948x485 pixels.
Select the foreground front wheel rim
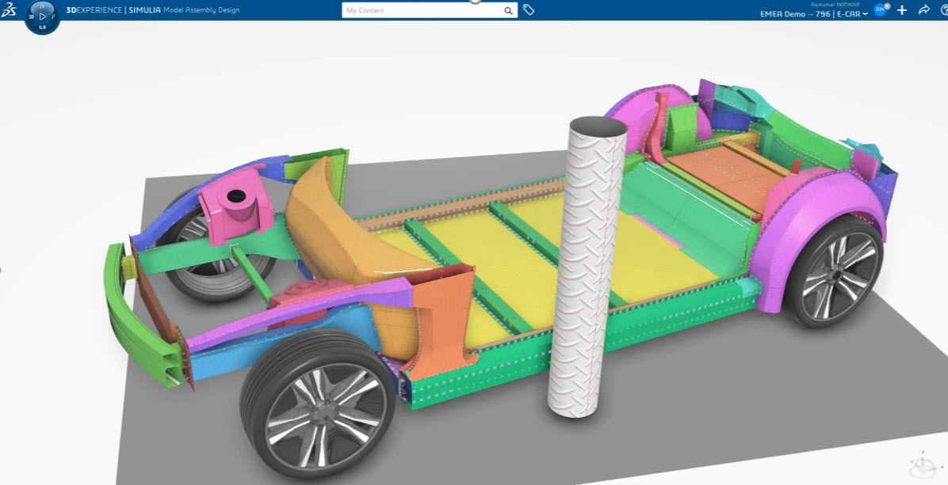coord(315,413)
